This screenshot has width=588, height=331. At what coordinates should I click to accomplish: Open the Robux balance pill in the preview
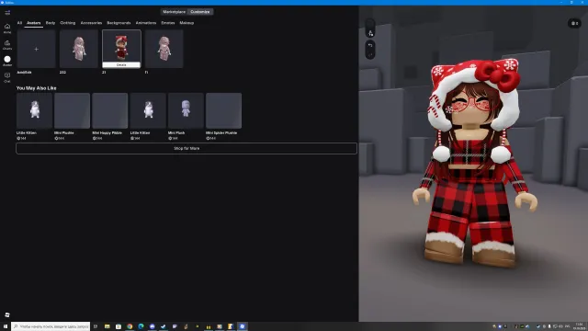coord(574,23)
